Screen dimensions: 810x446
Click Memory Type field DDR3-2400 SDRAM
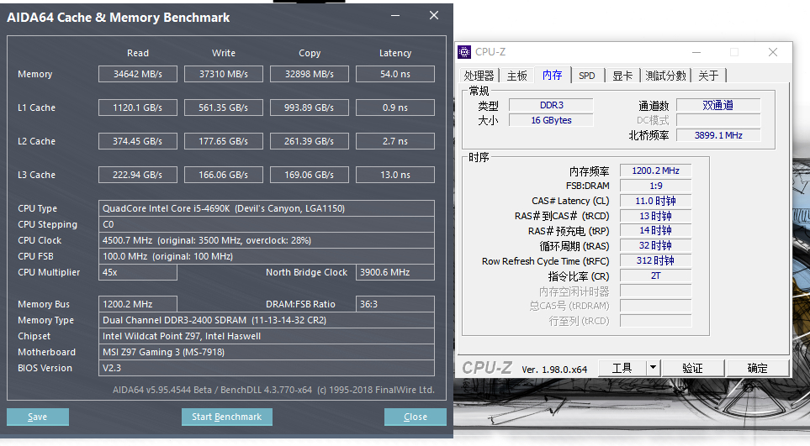pyautogui.click(x=267, y=320)
